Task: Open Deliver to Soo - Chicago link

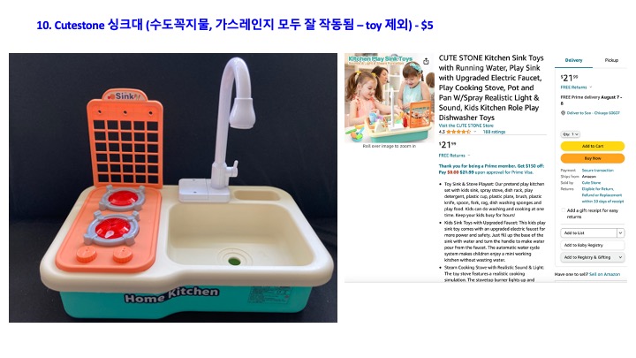Action: pyautogui.click(x=593, y=113)
